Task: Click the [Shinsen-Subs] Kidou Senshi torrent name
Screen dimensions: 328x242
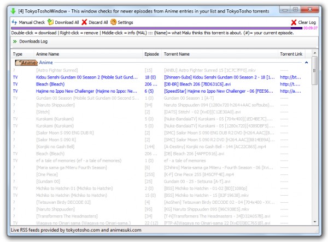Action: 219,77
